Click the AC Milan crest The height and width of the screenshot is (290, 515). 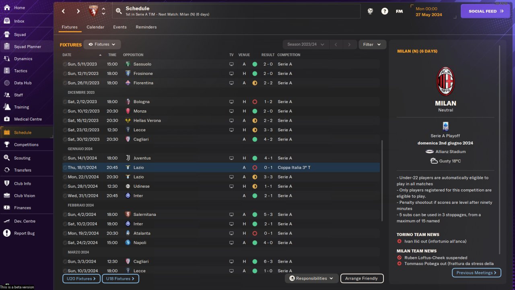(x=445, y=82)
